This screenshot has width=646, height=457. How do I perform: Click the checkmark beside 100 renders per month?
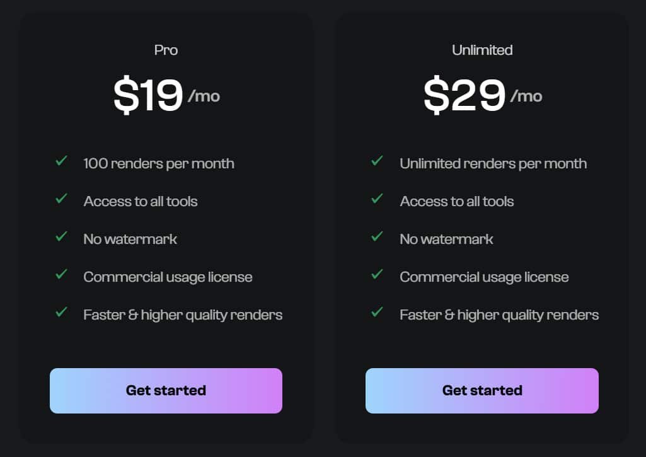[x=61, y=161]
